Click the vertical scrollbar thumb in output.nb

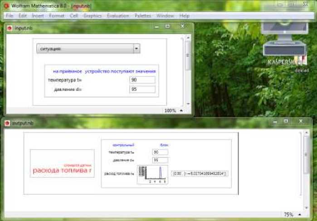click(x=306, y=155)
